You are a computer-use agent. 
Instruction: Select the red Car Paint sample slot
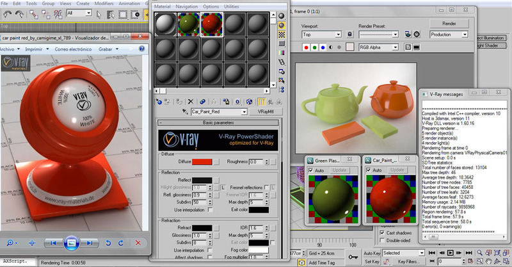tap(212, 24)
